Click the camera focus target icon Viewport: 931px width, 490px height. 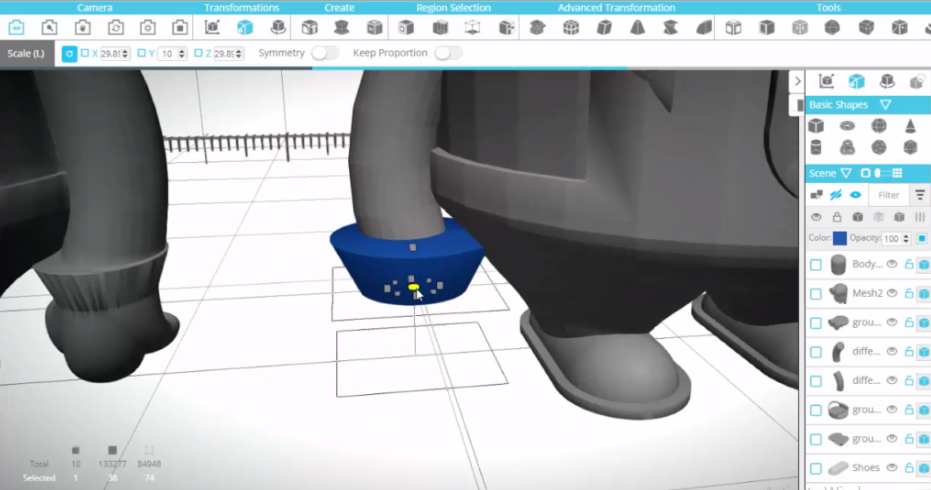point(148,28)
